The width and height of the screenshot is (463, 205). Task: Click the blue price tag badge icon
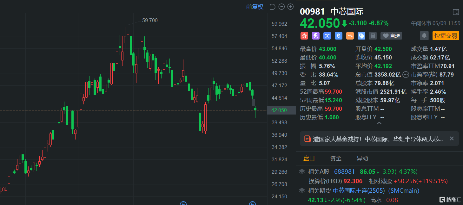tap(361, 36)
